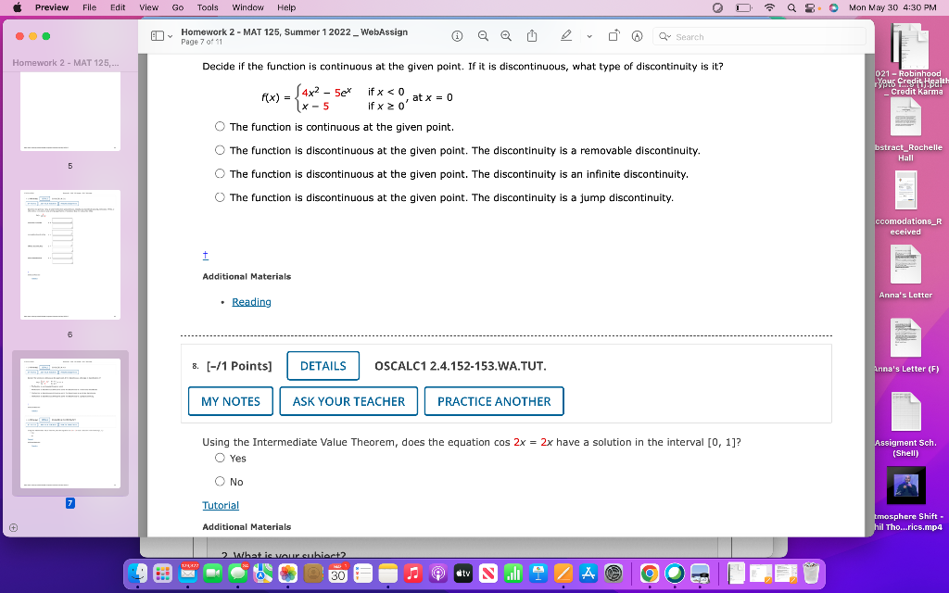Viewport: 949px width, 593px height.
Task: Open Numbers from the Dock
Action: [513, 573]
